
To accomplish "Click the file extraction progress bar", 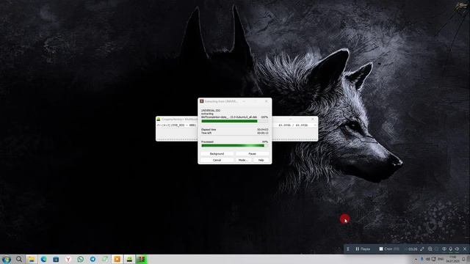I will (235, 121).
